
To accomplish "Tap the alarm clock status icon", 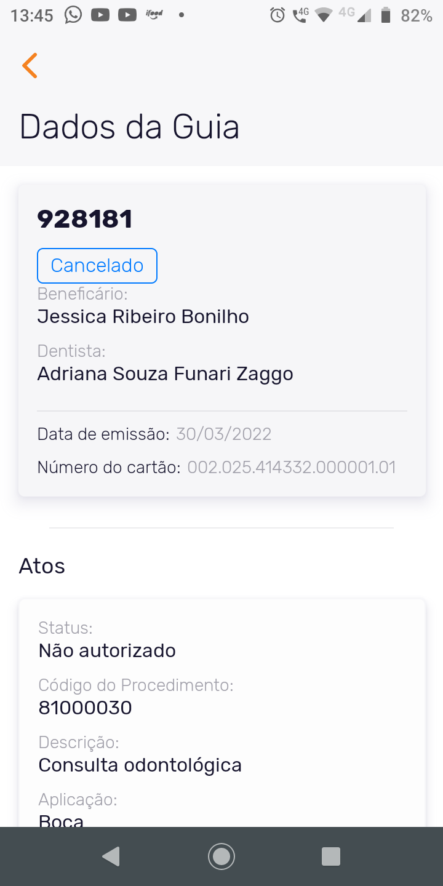I will pyautogui.click(x=277, y=15).
